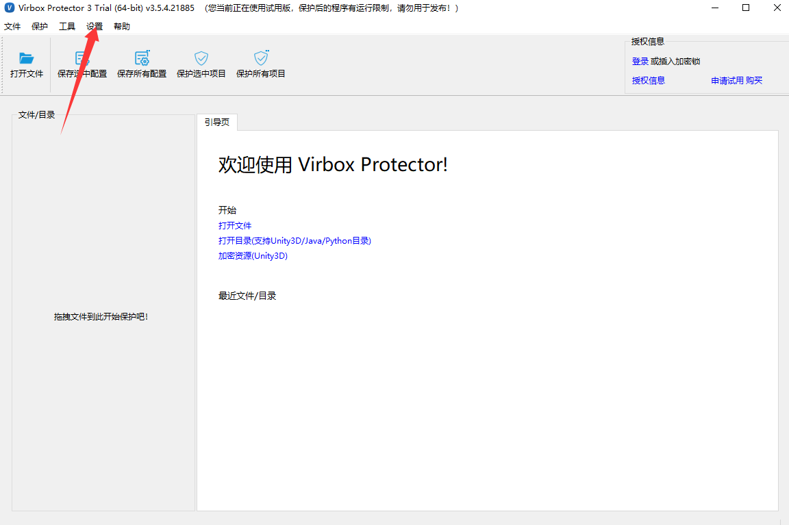Screen dimensions: 789x525
Task: Maximize the Virbox Protector window
Action: (746, 8)
